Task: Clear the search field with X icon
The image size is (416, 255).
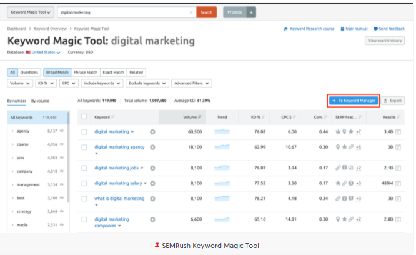Action: pyautogui.click(x=191, y=12)
